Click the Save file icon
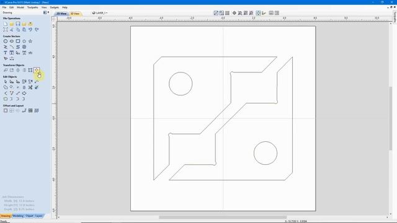The width and height of the screenshot is (397, 223). point(18,24)
